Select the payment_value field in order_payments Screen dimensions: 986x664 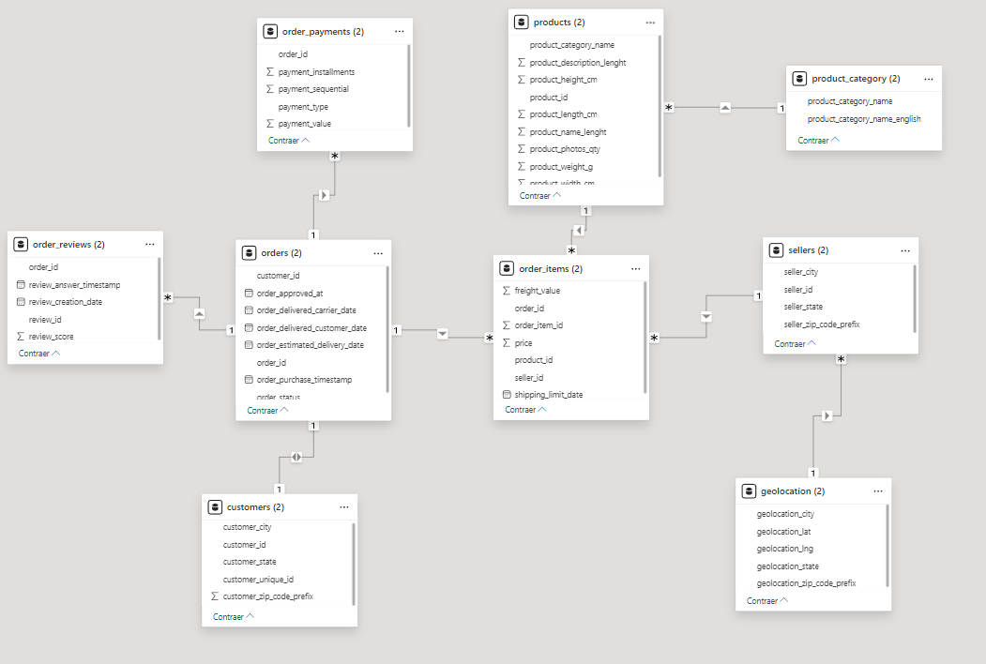pyautogui.click(x=305, y=124)
